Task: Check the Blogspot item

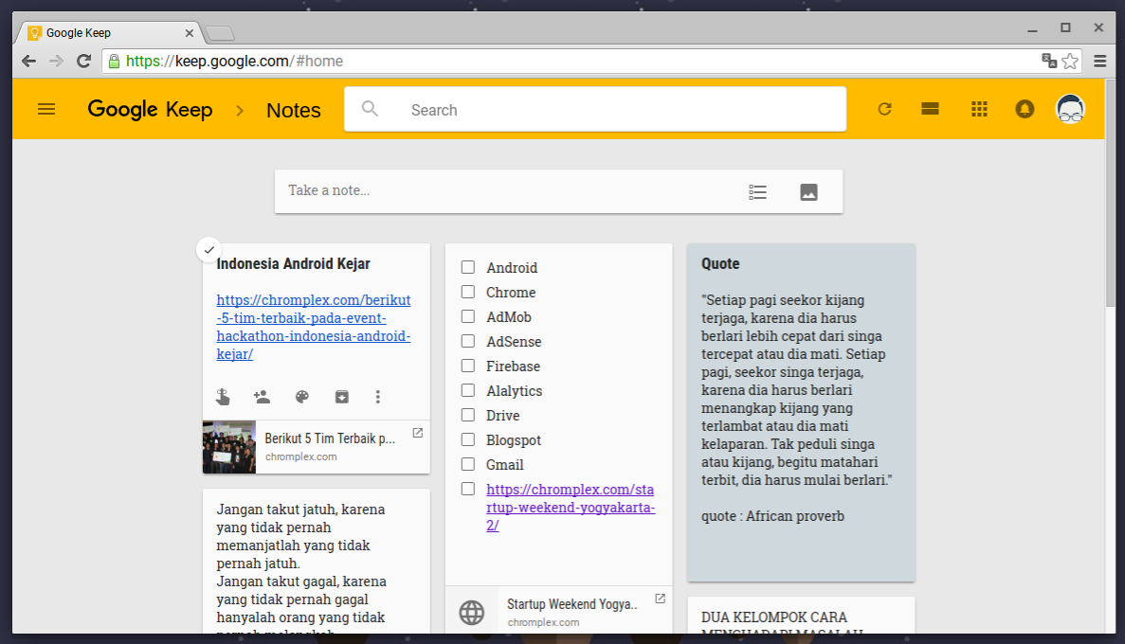Action: 468,439
